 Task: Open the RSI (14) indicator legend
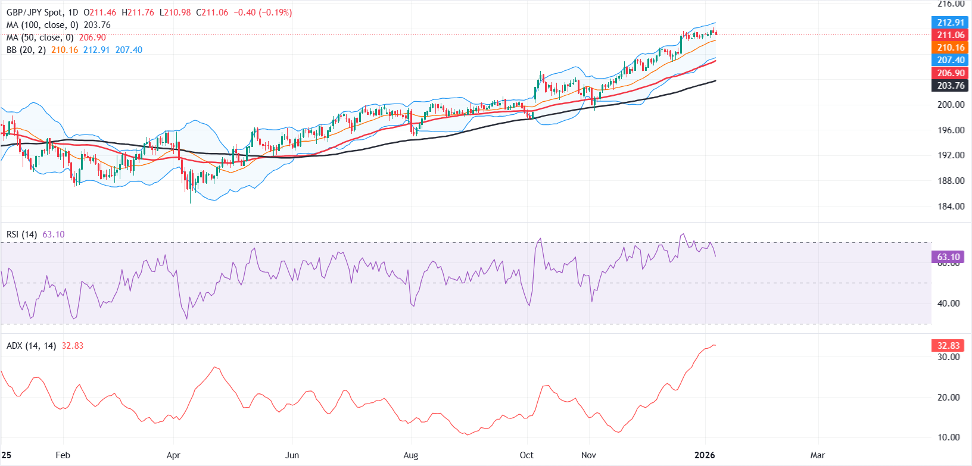pyautogui.click(x=21, y=234)
